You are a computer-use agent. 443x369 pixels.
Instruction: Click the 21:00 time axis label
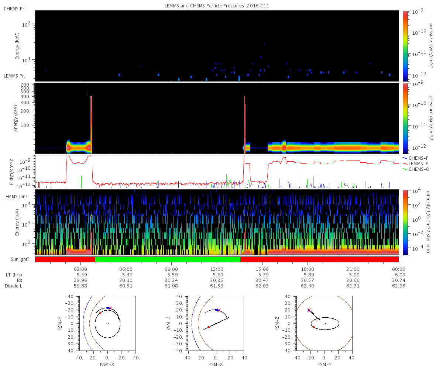[x=353, y=269]
